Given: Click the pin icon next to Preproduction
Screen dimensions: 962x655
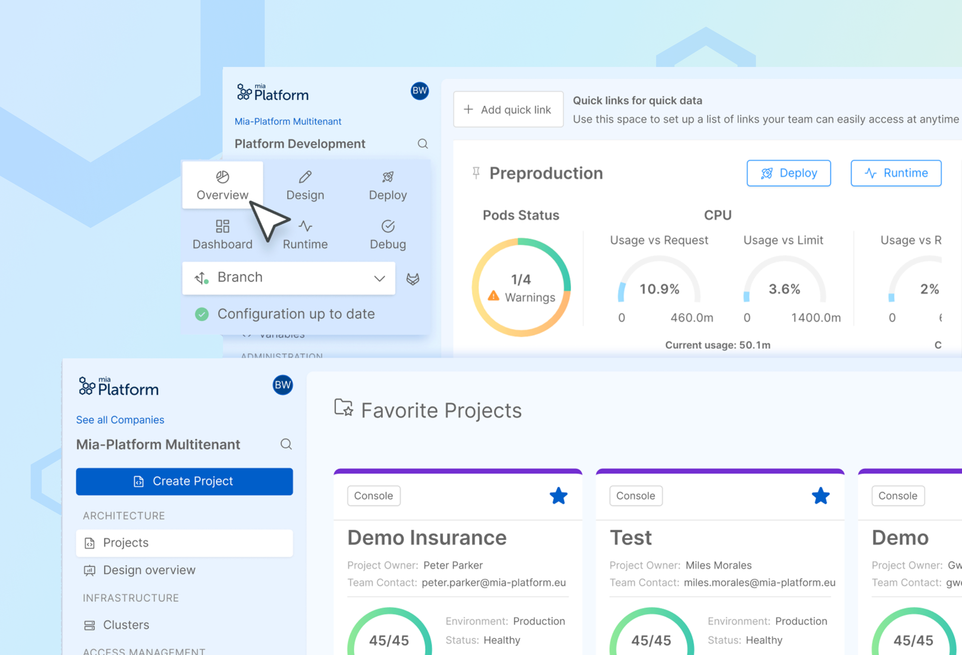Looking at the screenshot, I should pos(476,173).
